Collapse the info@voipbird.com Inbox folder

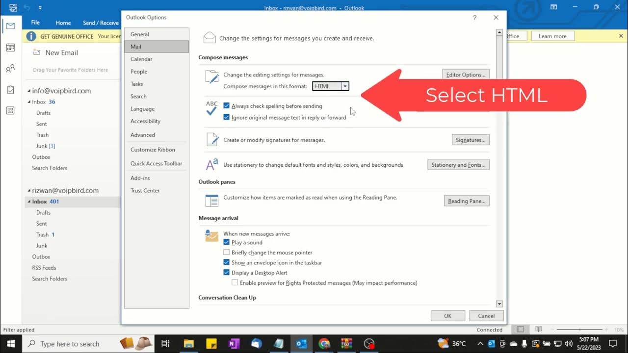(29, 102)
